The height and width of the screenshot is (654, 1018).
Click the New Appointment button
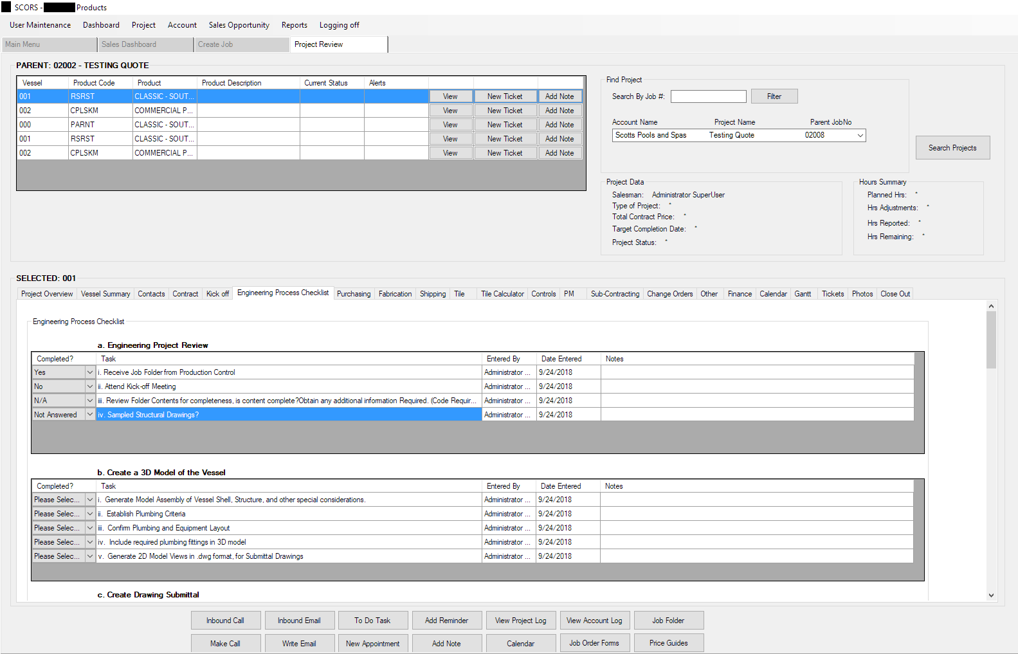pos(372,643)
